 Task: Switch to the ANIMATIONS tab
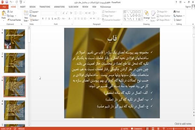tap(59, 7)
